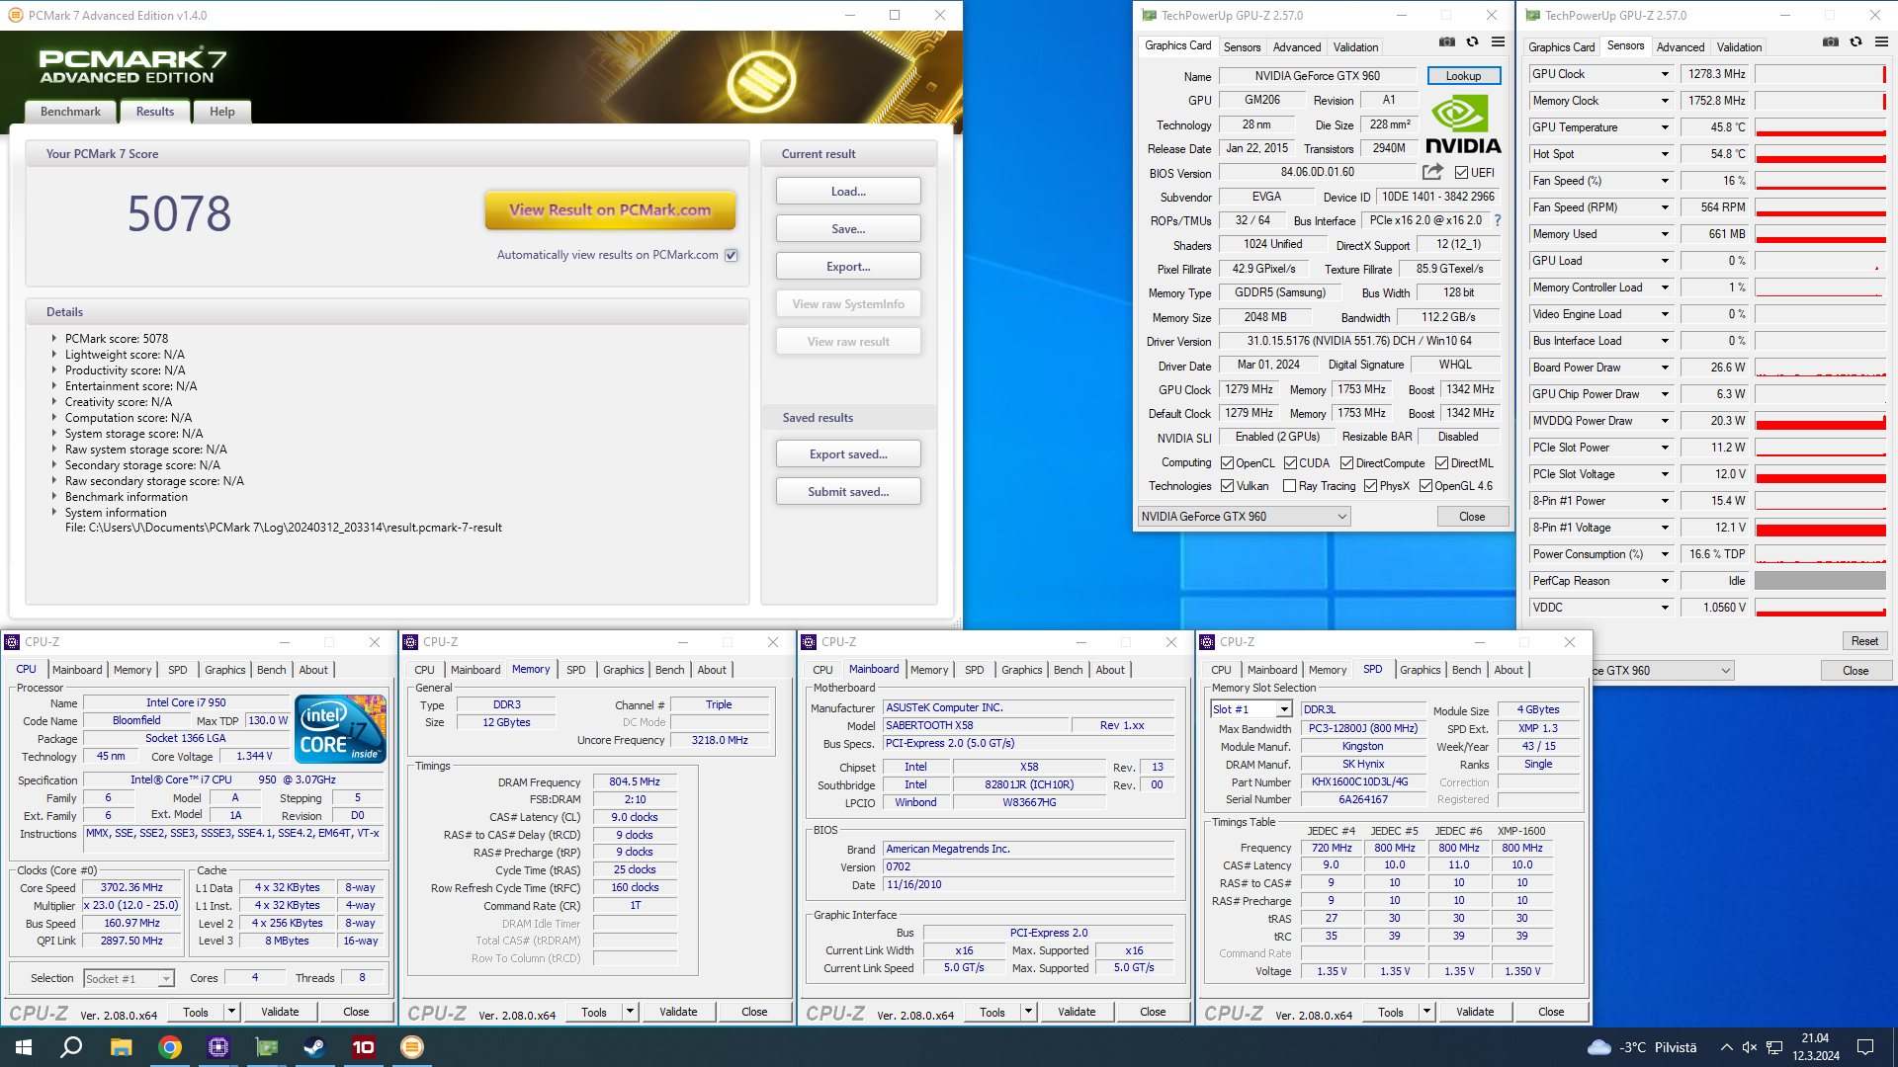Screen dimensions: 1898x1067
Task: Open the Board Power Draw sensor dropdown
Action: coord(1665,368)
